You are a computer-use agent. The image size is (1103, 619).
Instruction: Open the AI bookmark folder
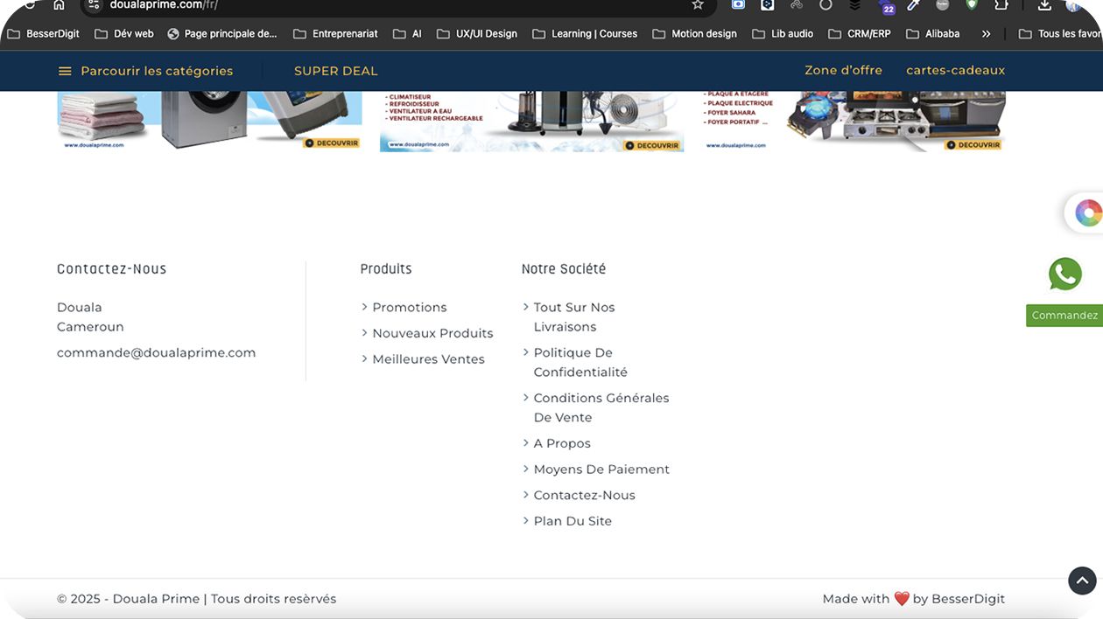[x=407, y=34]
